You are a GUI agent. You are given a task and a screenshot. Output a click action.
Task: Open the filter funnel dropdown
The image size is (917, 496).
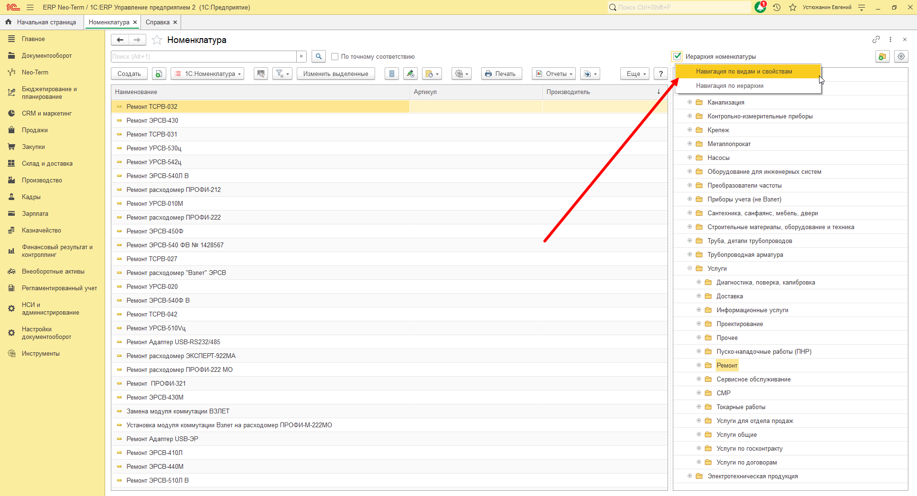tap(282, 74)
